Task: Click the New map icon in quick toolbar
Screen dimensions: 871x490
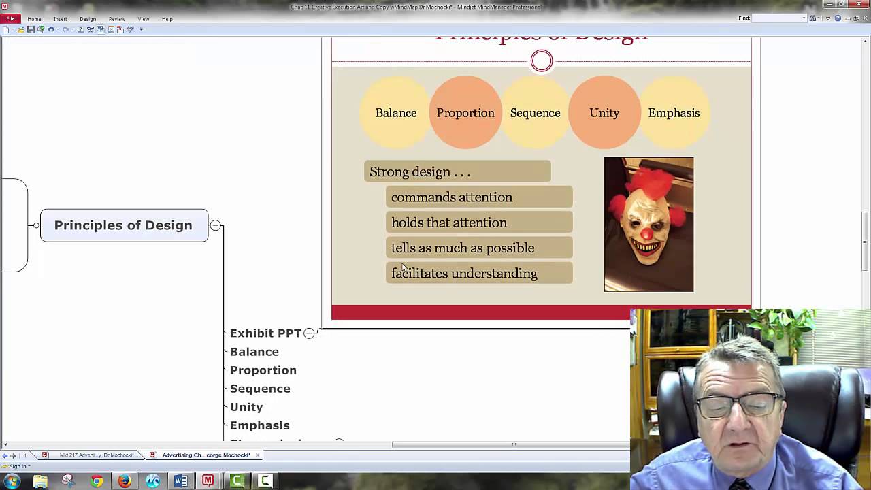Action: [x=6, y=29]
